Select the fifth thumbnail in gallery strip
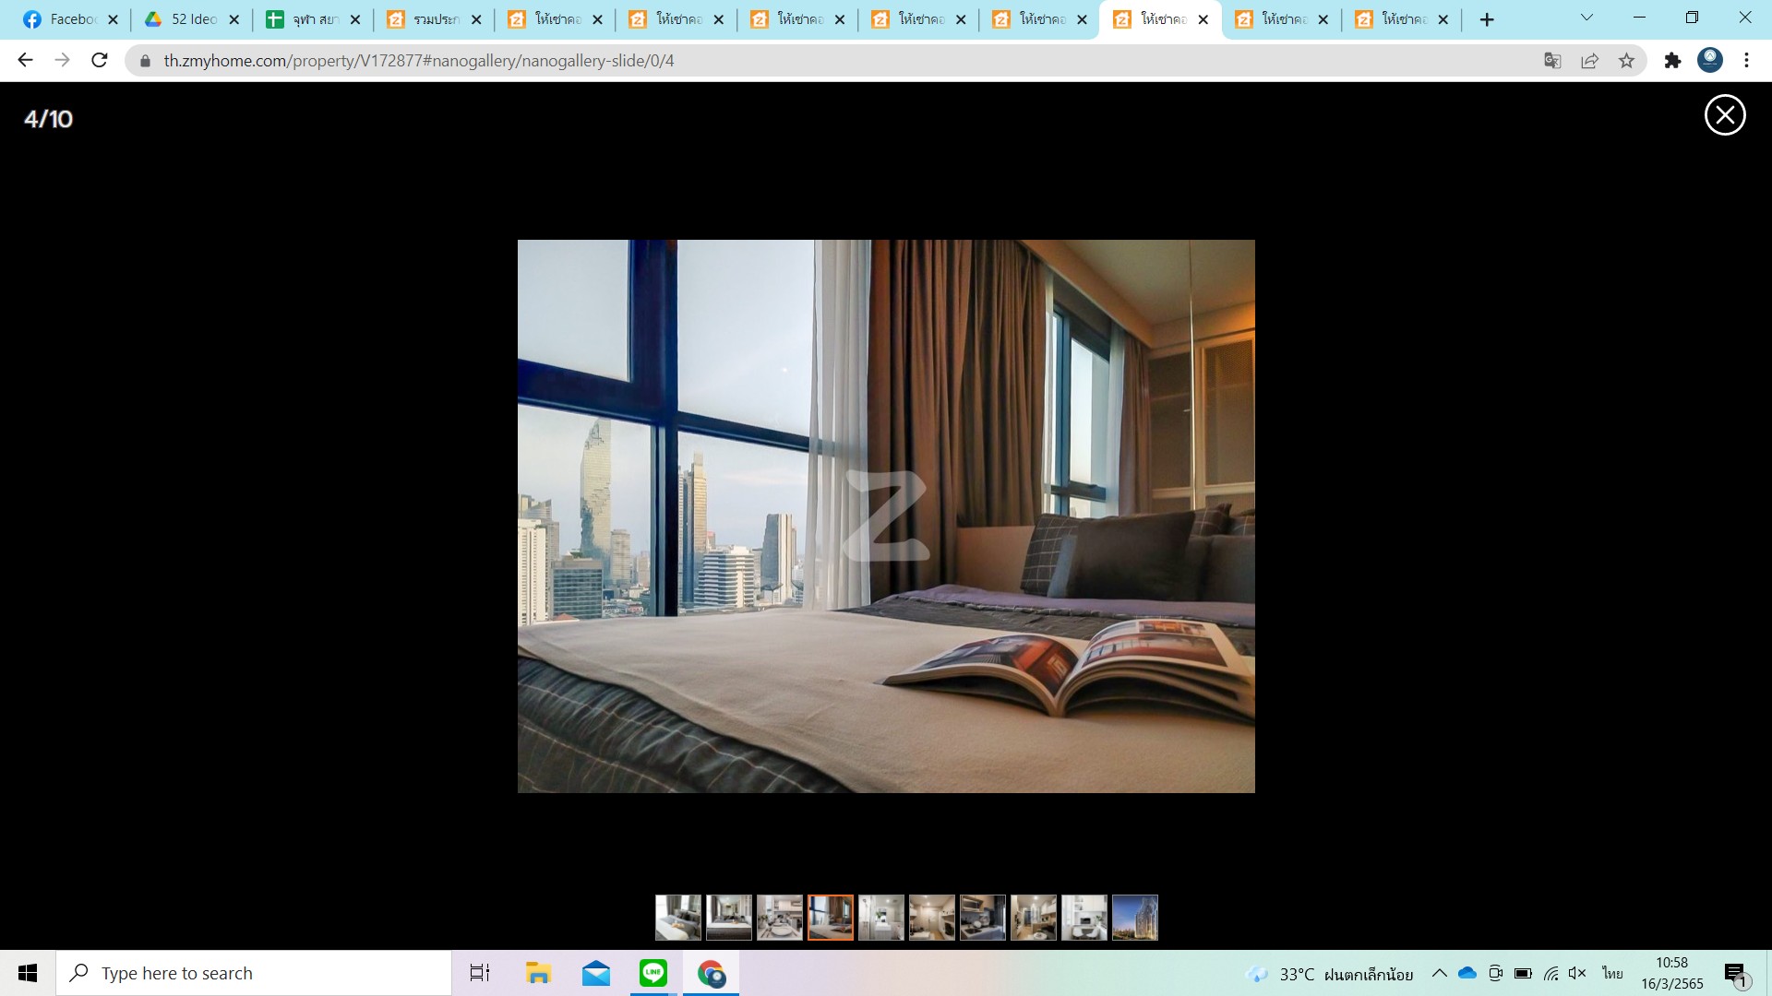Viewport: 1772px width, 996px height. point(881,917)
